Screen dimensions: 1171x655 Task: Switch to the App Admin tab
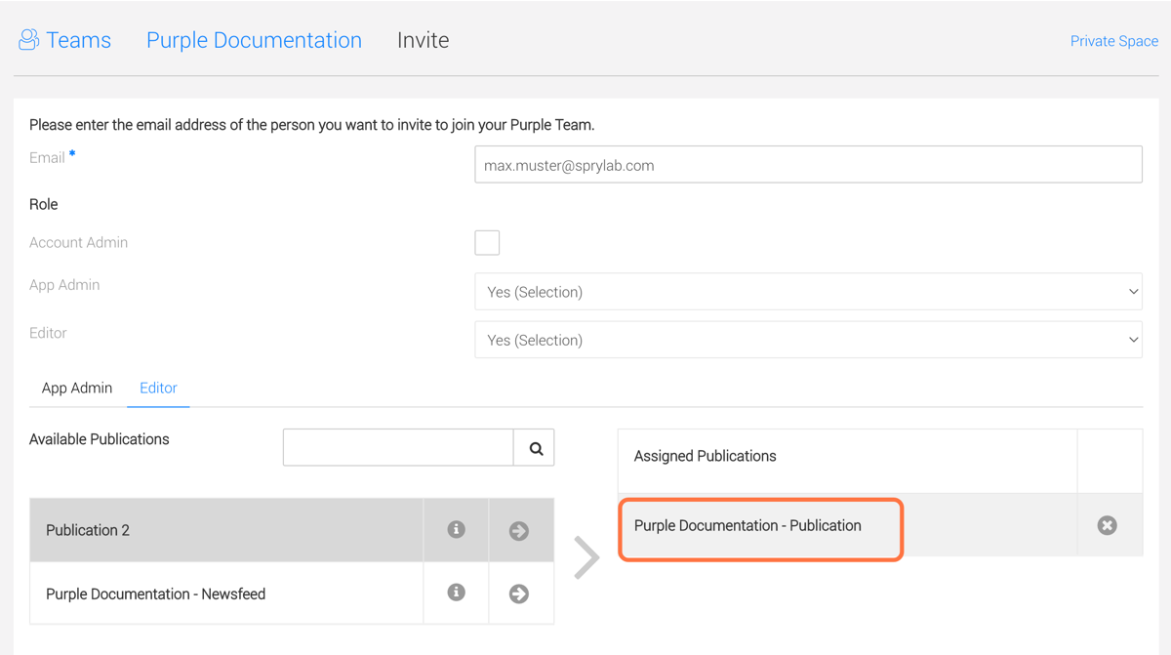77,388
